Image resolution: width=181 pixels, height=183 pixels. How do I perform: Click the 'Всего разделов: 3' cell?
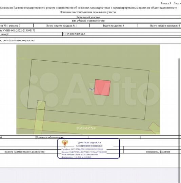pyautogui.click(x=113, y=26)
